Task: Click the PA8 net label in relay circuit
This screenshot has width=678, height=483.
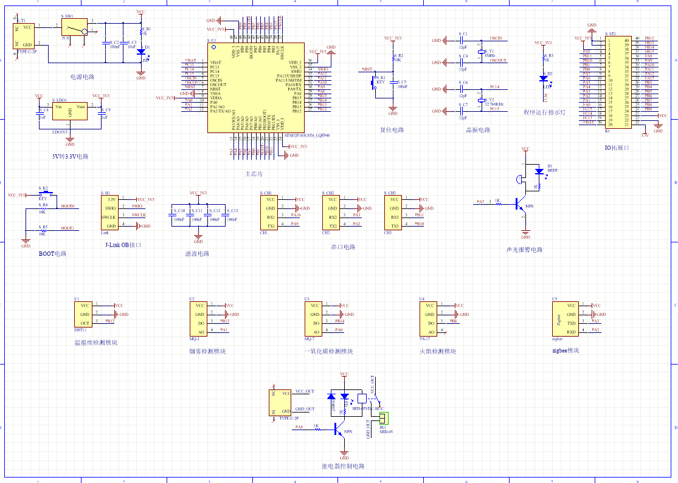Action: (x=299, y=427)
